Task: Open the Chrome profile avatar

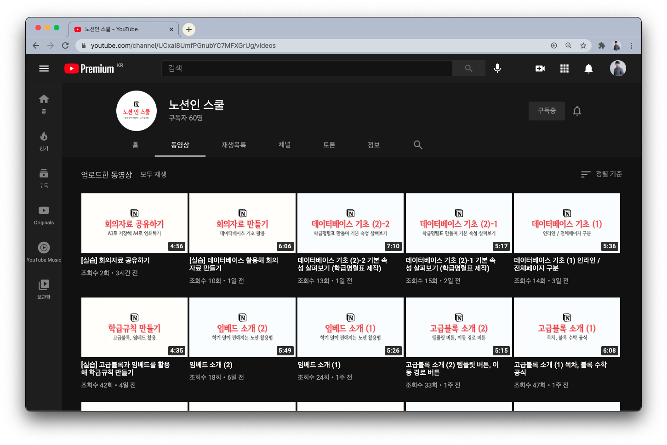Action: [617, 46]
